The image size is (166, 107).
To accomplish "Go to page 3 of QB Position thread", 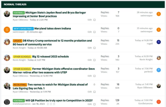I will click(x=51, y=104).
